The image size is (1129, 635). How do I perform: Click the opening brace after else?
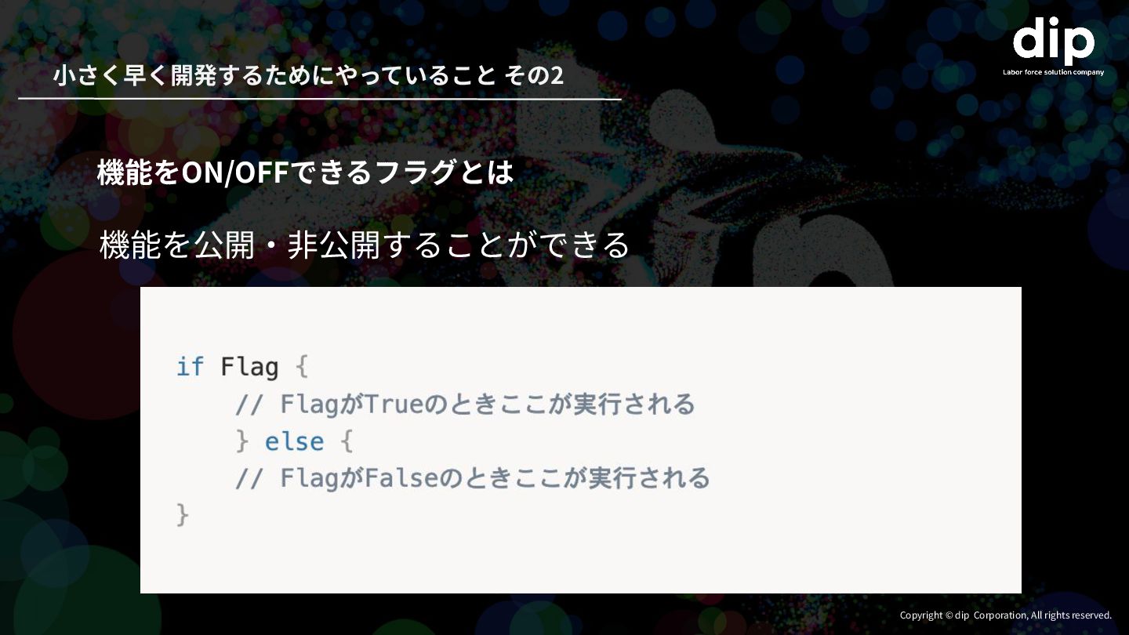pos(347,441)
